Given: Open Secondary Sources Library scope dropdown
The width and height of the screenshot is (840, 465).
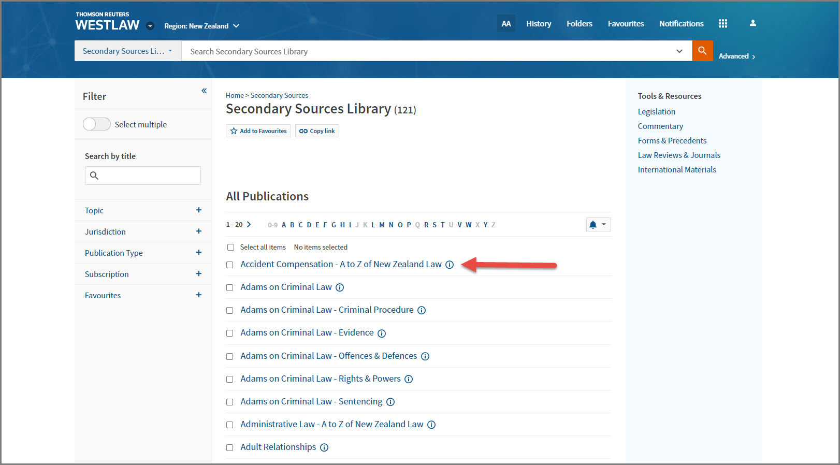Looking at the screenshot, I should (128, 51).
